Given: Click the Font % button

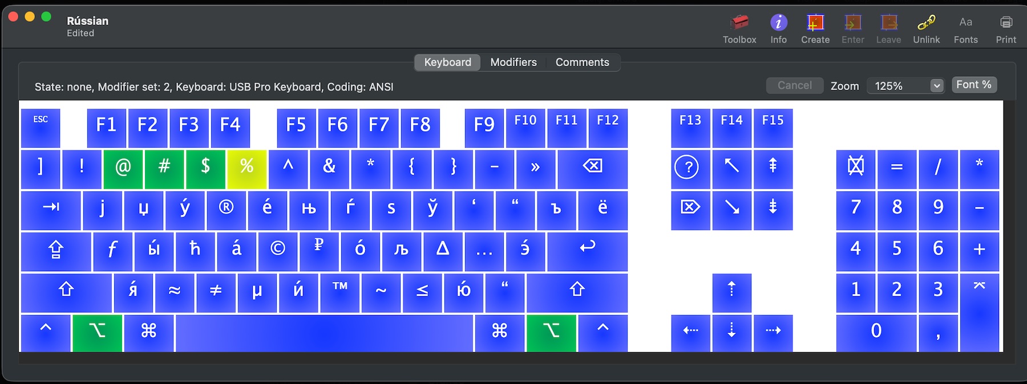Looking at the screenshot, I should (x=973, y=85).
